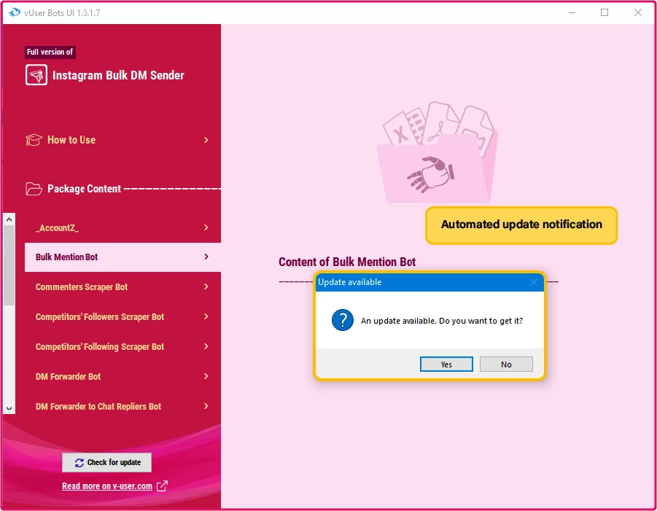Expand the DM Forwarder Bot chevron
The width and height of the screenshot is (657, 511).
[x=206, y=376]
